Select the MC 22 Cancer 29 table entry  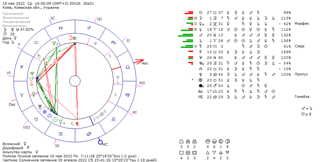point(211,97)
